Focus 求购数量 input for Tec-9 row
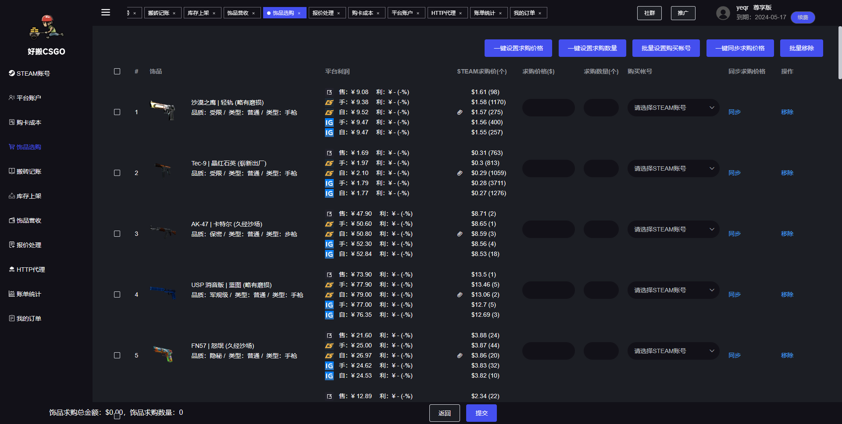 pos(601,168)
